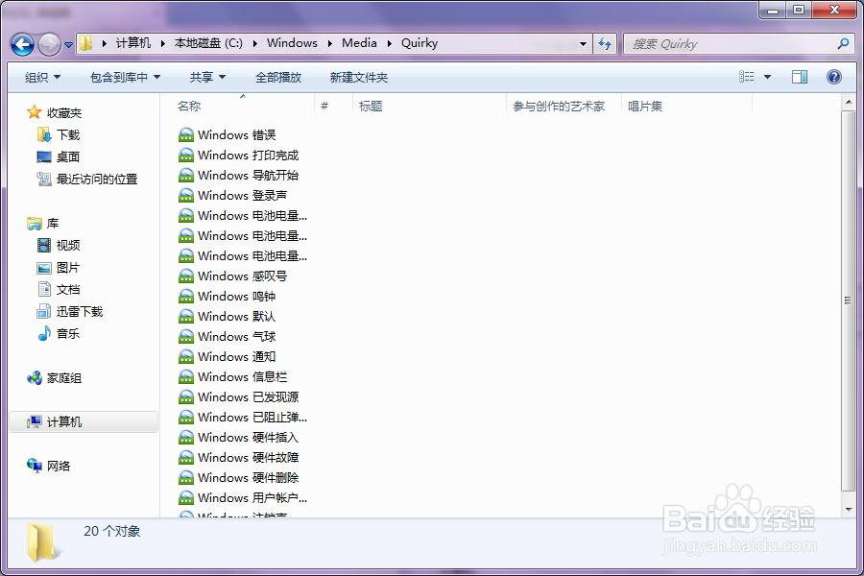864x576 pixels.
Task: Open the 包含到库中 menu
Action: coord(125,77)
